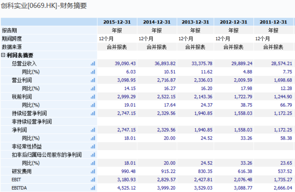Click the 报告期 row label
The image size is (295, 192).
(x=9, y=30)
